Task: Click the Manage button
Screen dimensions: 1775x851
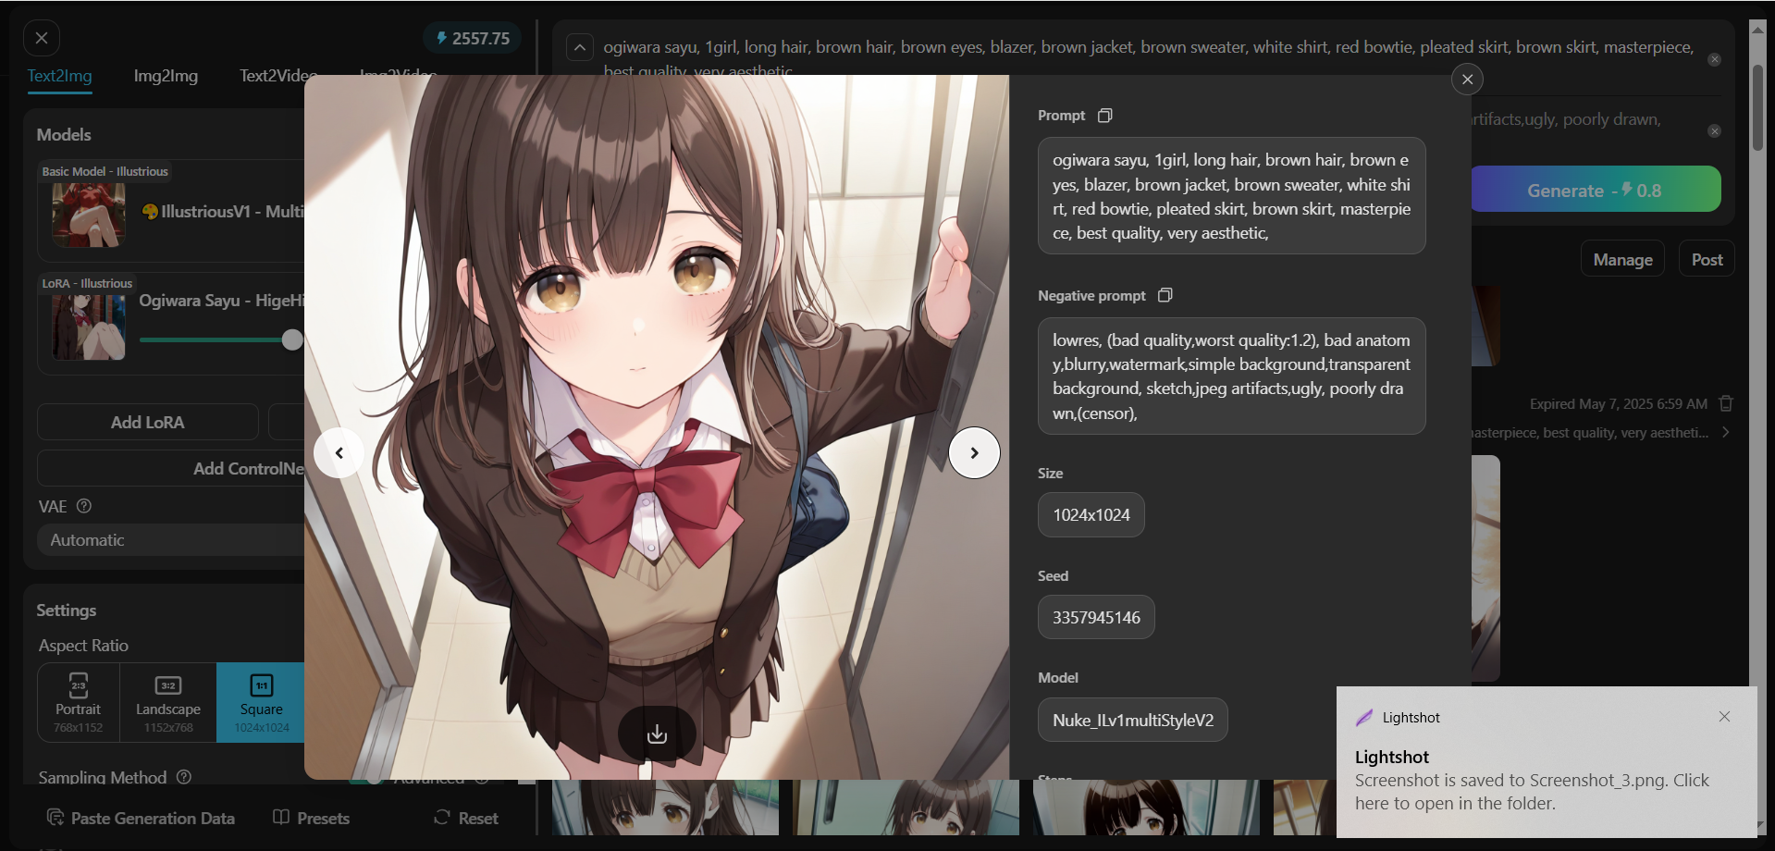Action: tap(1622, 259)
